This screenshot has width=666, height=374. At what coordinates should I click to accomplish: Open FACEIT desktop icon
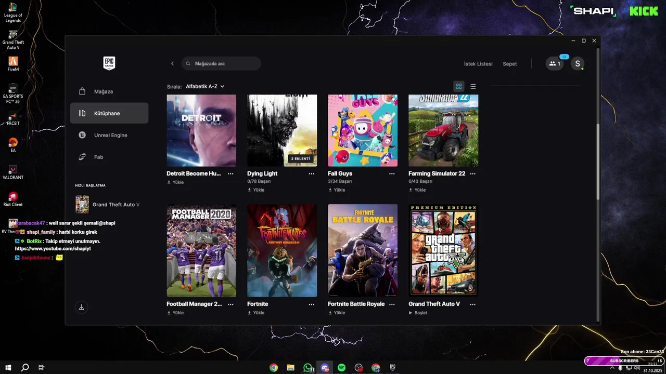13,118
